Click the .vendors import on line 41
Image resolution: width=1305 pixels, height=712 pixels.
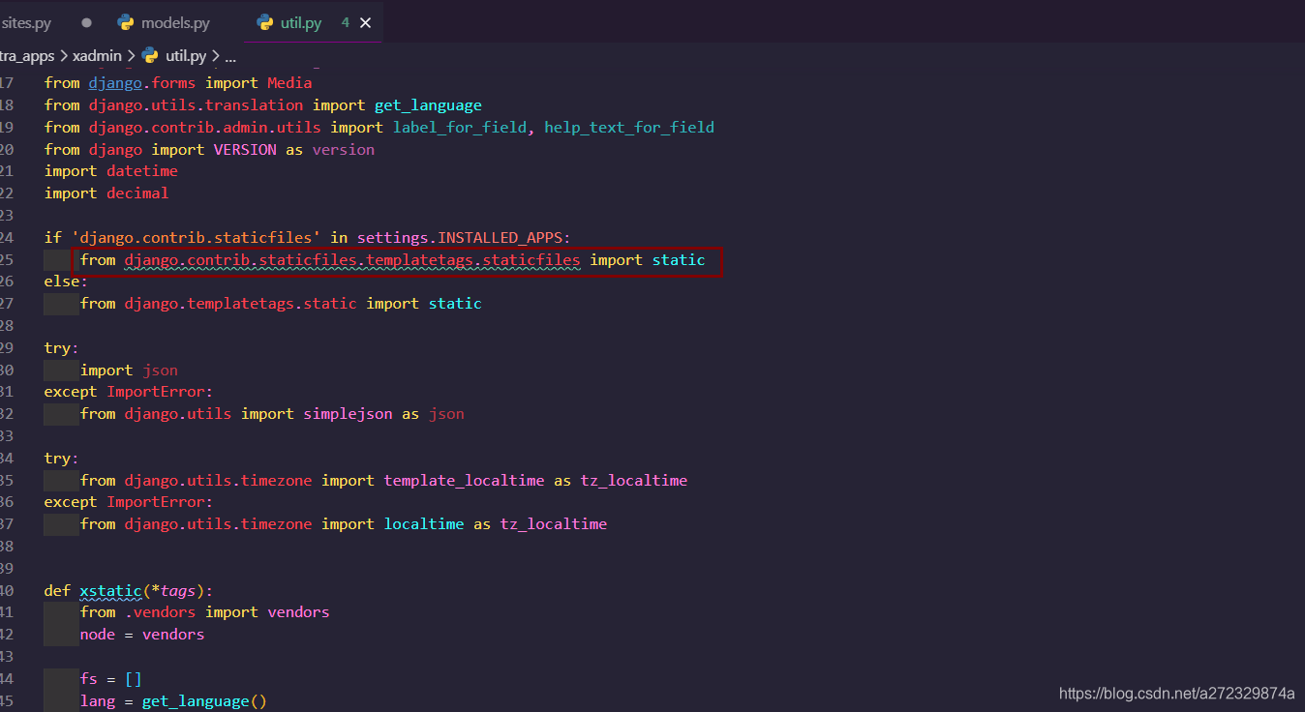click(161, 611)
